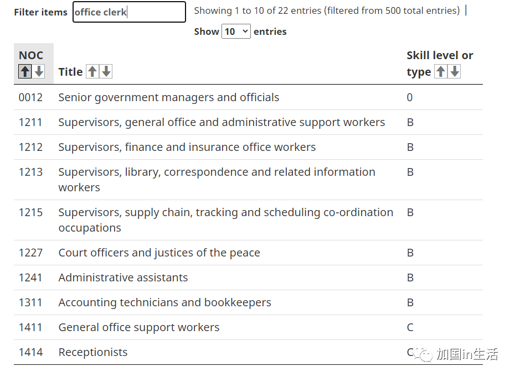Sort Title column ascending arrow

(x=92, y=71)
